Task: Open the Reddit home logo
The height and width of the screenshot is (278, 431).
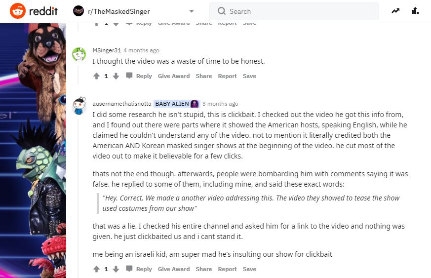Action: [34, 11]
